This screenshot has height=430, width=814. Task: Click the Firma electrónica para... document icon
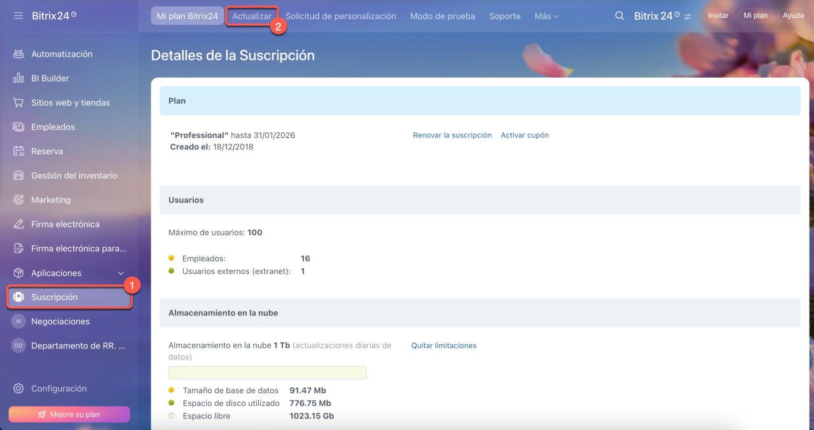(x=18, y=249)
